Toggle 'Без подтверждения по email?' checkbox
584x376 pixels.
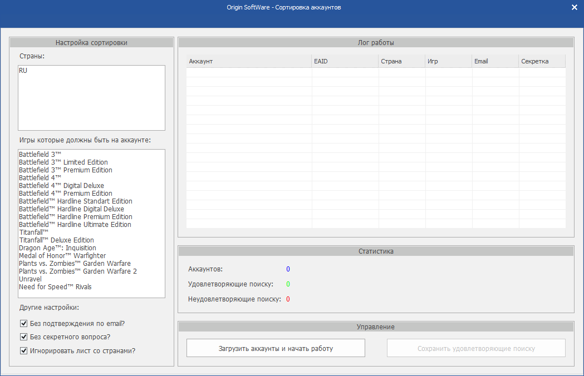coord(24,323)
